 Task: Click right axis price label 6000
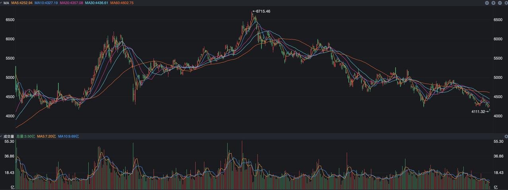coord(498,39)
